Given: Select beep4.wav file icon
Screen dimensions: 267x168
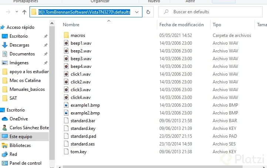Looking at the screenshot, I should (x=66, y=66).
